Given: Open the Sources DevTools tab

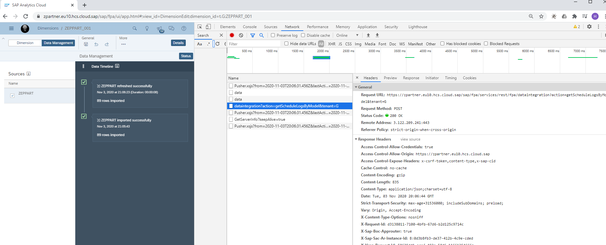Looking at the screenshot, I should coord(271,27).
